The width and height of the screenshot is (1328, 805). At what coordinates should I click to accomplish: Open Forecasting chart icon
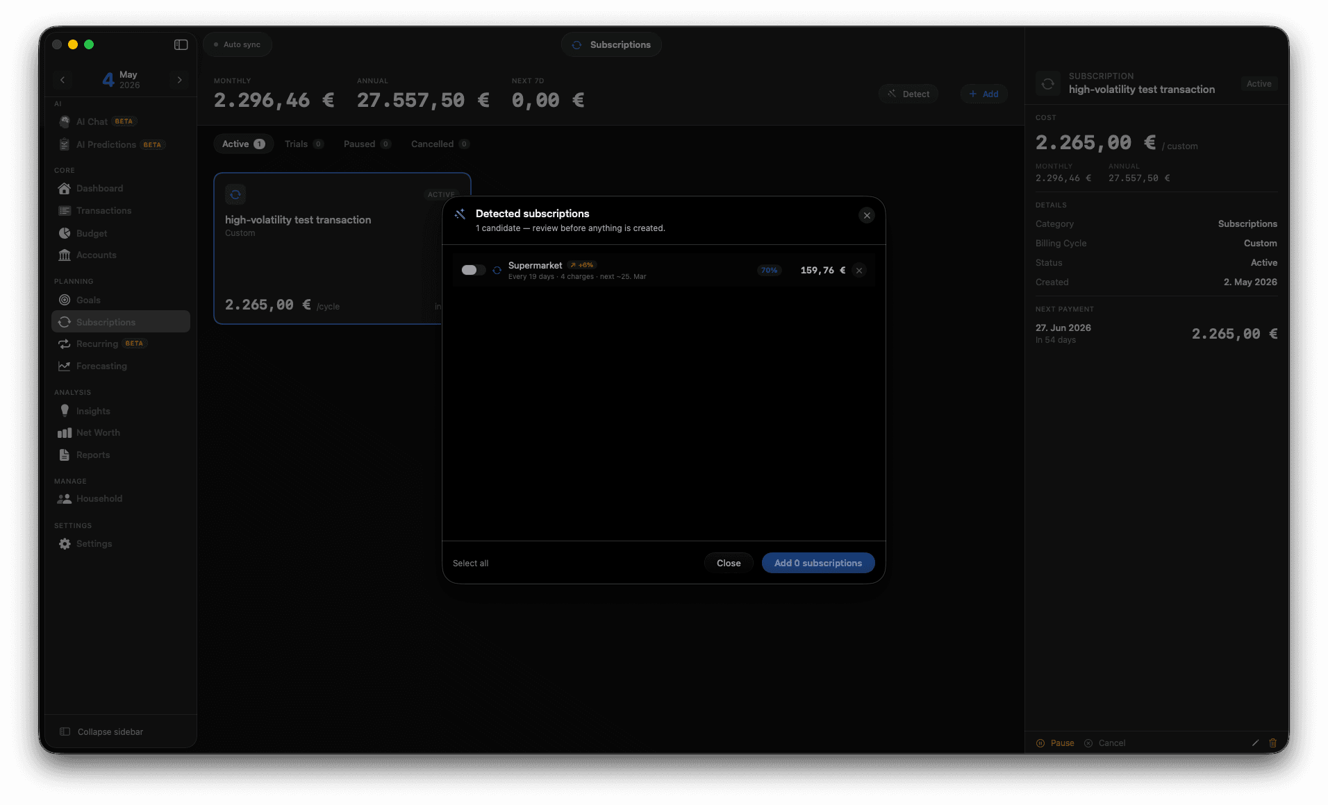coord(65,366)
